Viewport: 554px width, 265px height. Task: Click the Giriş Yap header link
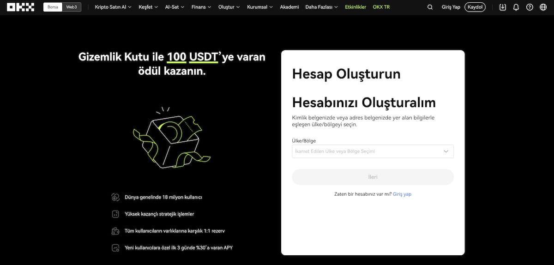click(x=450, y=7)
